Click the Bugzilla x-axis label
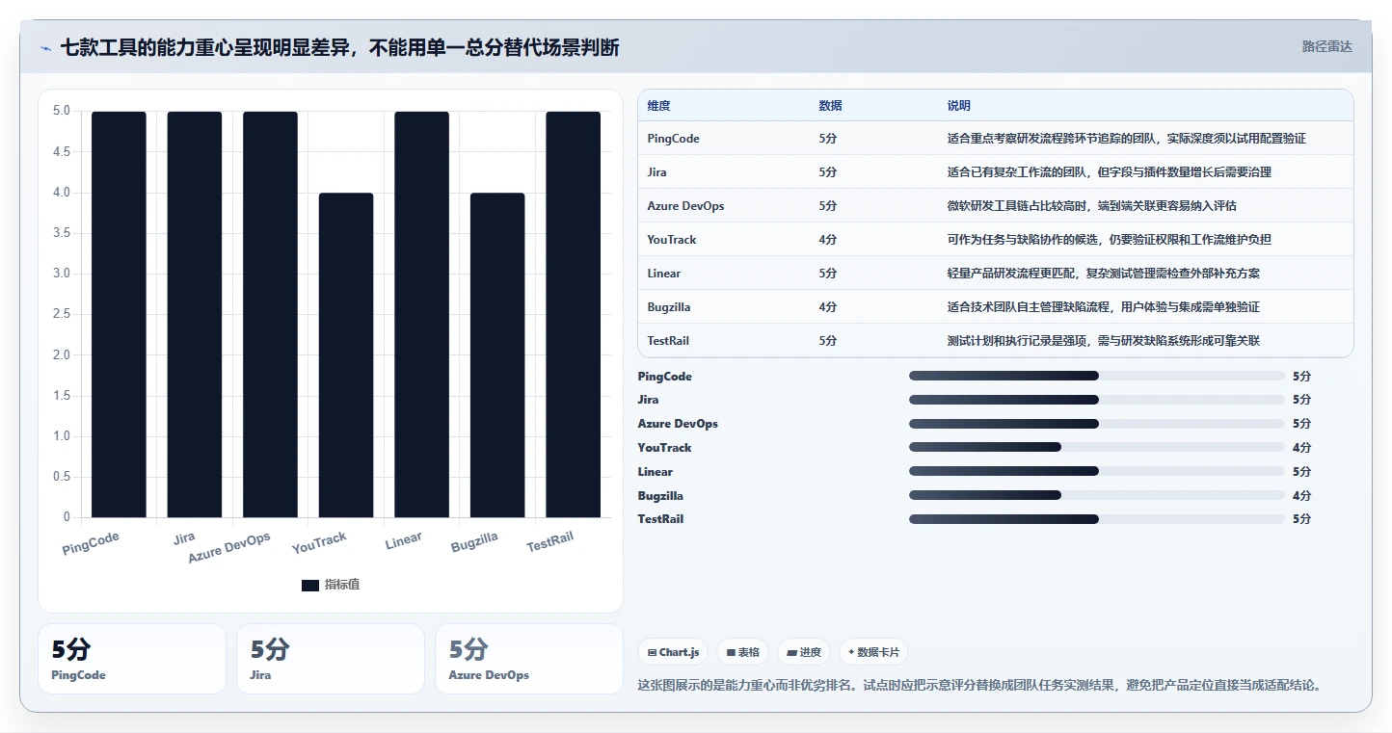1392x733 pixels. (x=474, y=542)
